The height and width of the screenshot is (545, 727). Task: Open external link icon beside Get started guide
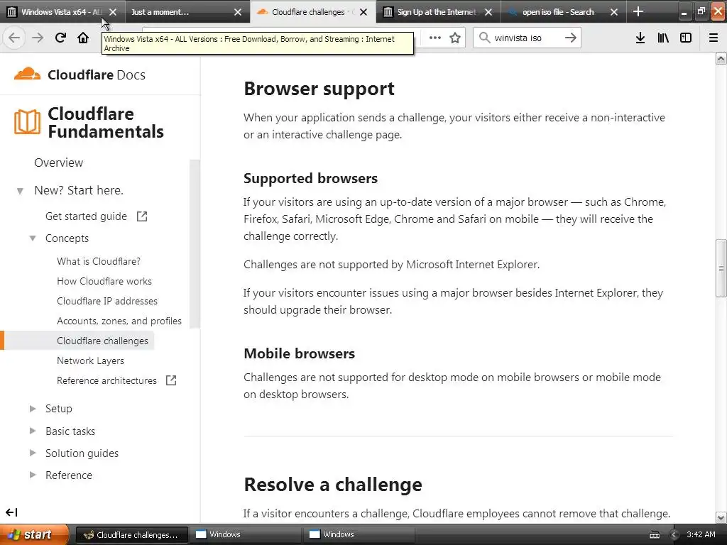click(142, 216)
